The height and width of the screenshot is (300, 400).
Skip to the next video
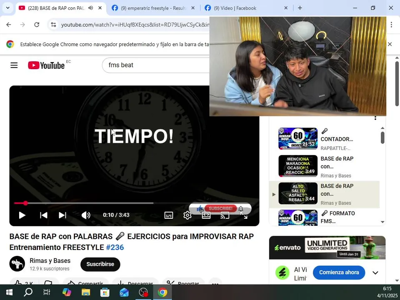[62, 215]
